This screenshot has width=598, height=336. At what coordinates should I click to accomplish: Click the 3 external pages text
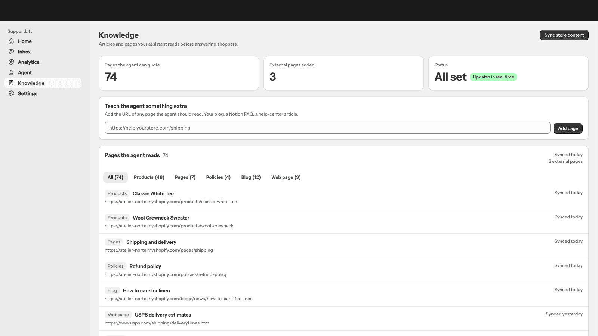click(x=565, y=161)
